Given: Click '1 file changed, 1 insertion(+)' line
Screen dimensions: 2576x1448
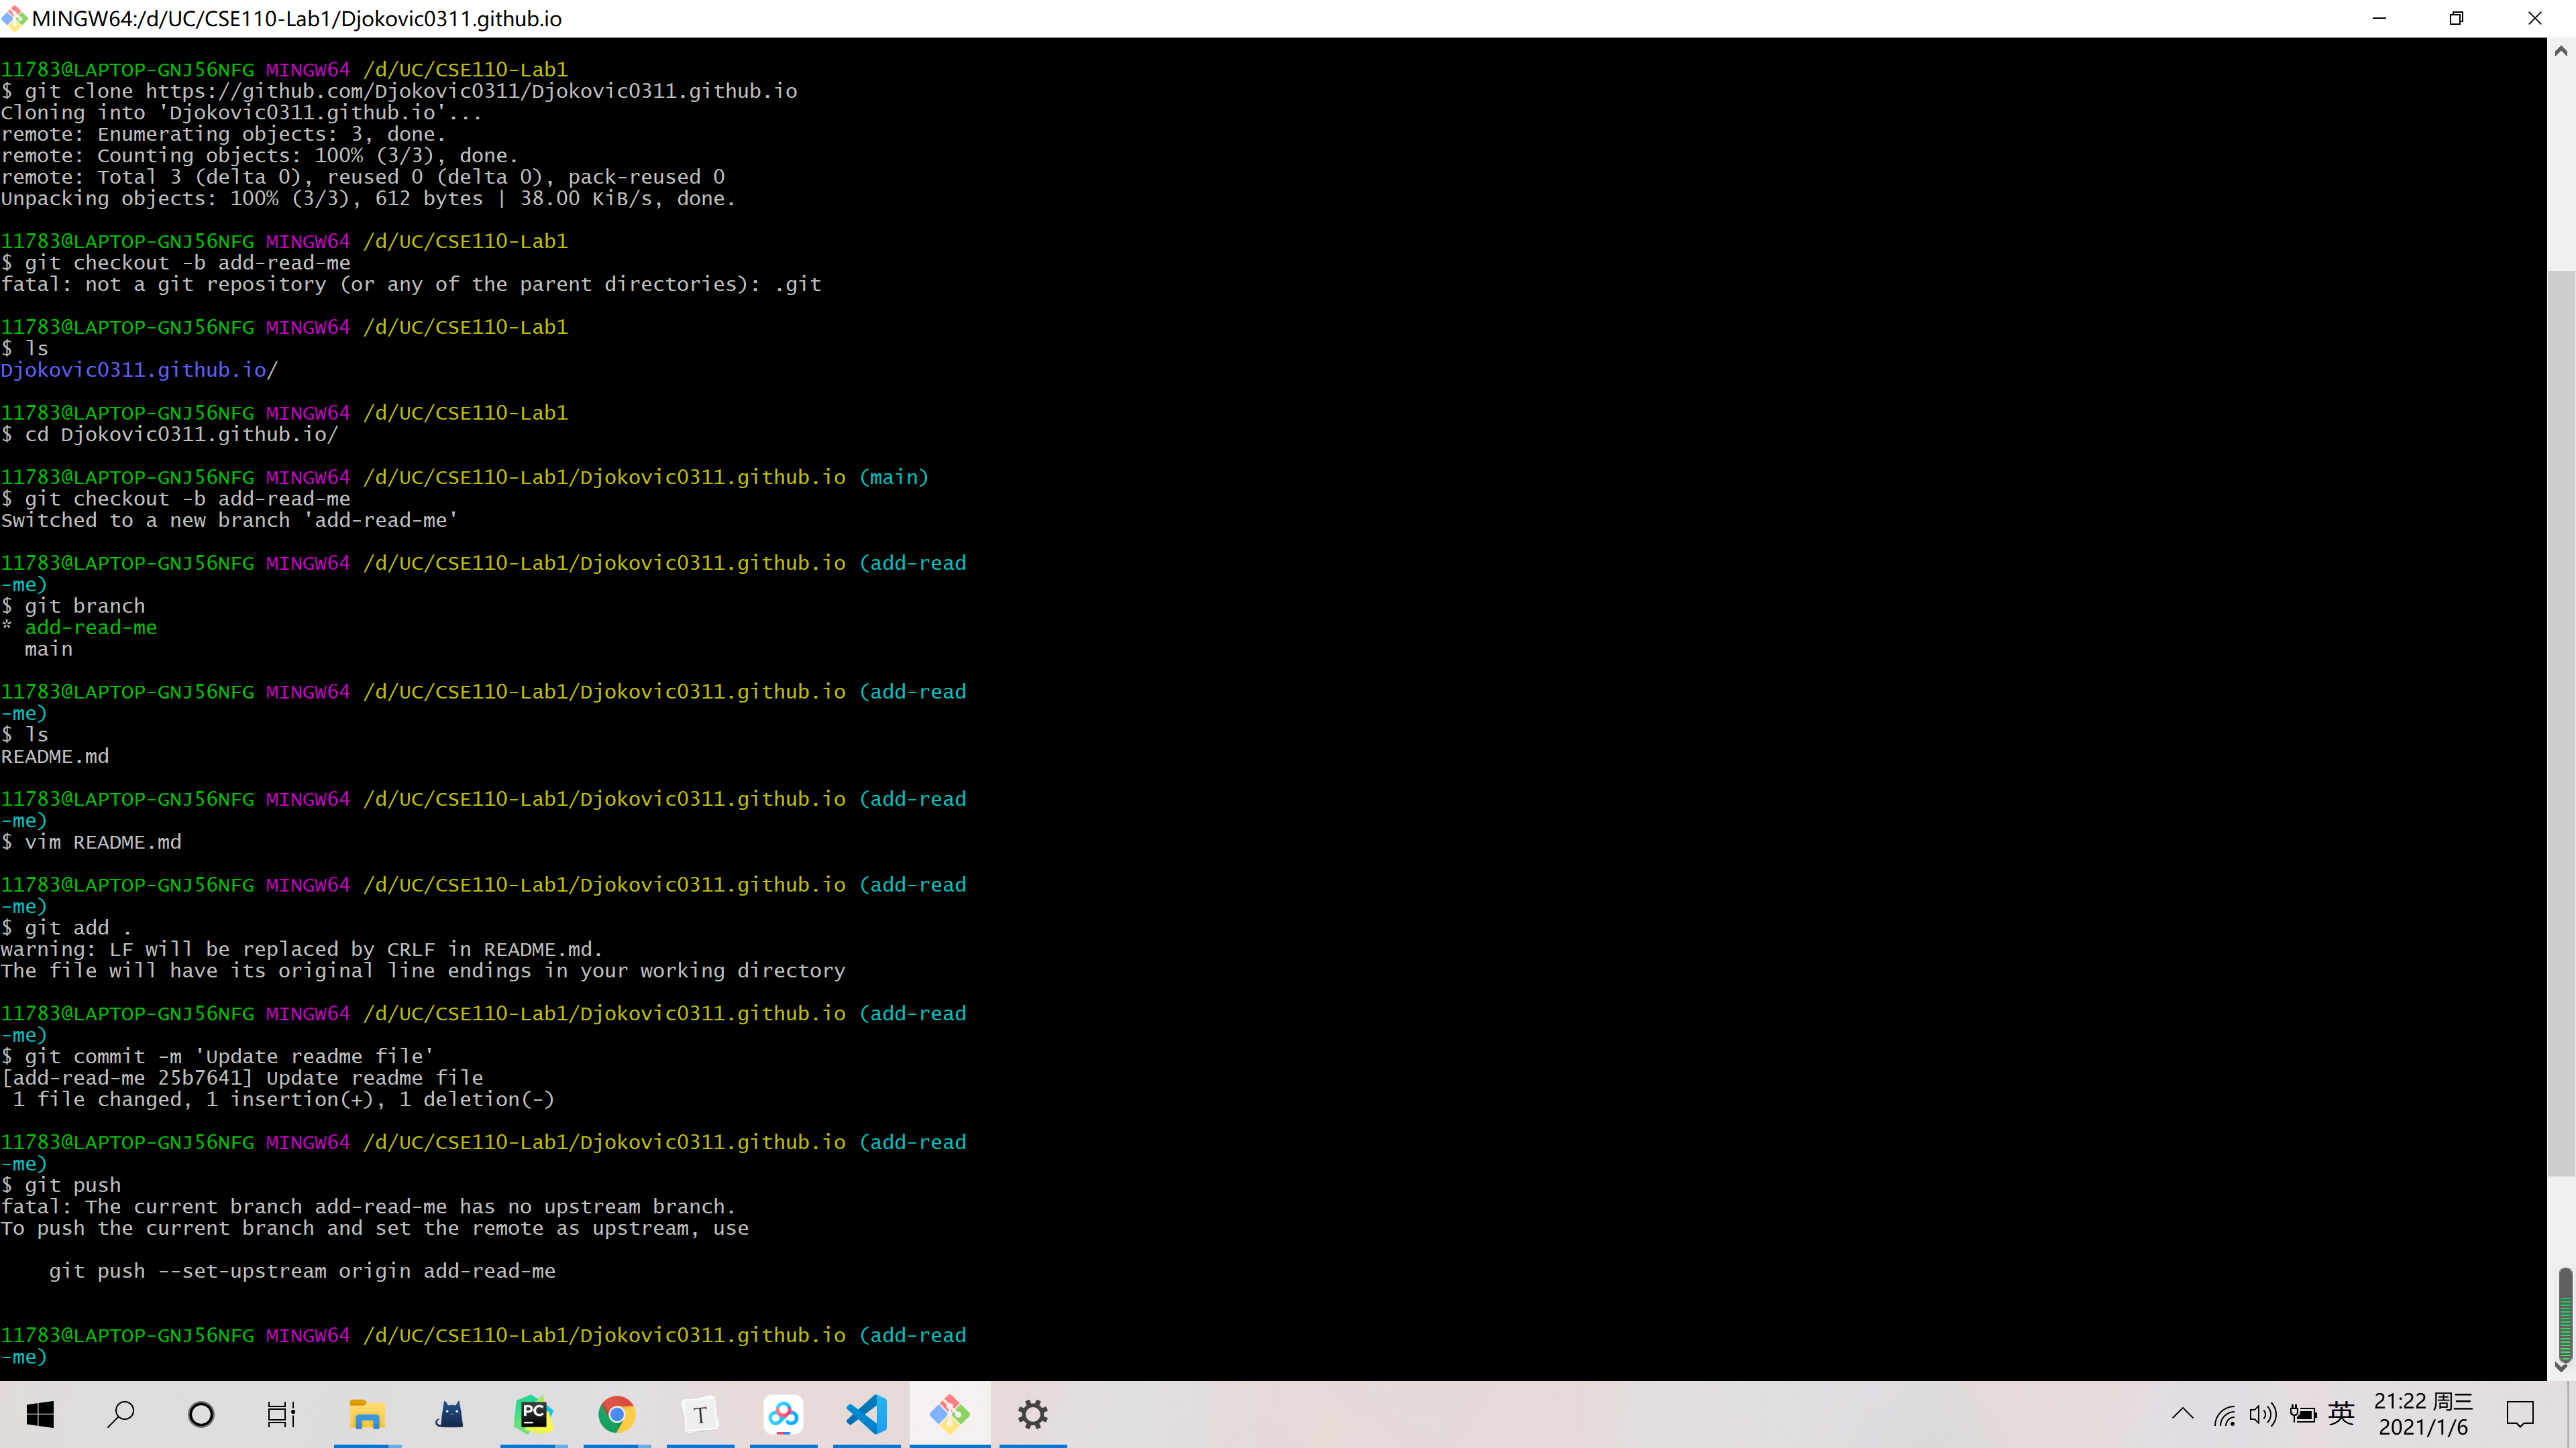Looking at the screenshot, I should coord(283,1099).
